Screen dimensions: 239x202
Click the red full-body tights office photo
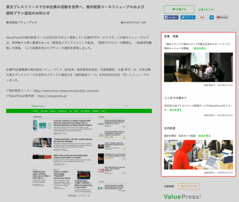point(198,155)
